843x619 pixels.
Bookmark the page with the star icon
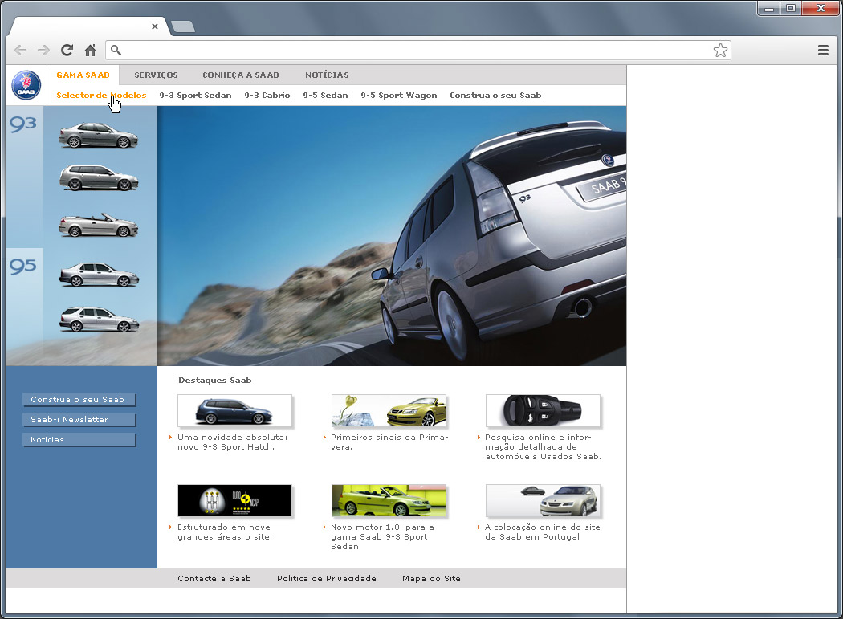[x=720, y=49]
